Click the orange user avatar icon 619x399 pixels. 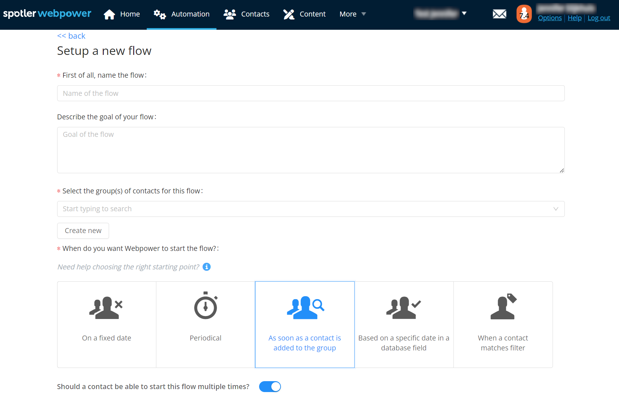point(524,14)
